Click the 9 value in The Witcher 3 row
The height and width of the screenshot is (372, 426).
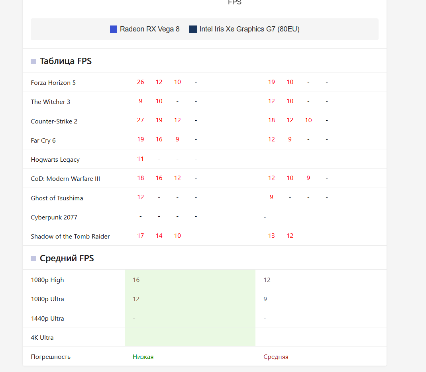click(140, 101)
